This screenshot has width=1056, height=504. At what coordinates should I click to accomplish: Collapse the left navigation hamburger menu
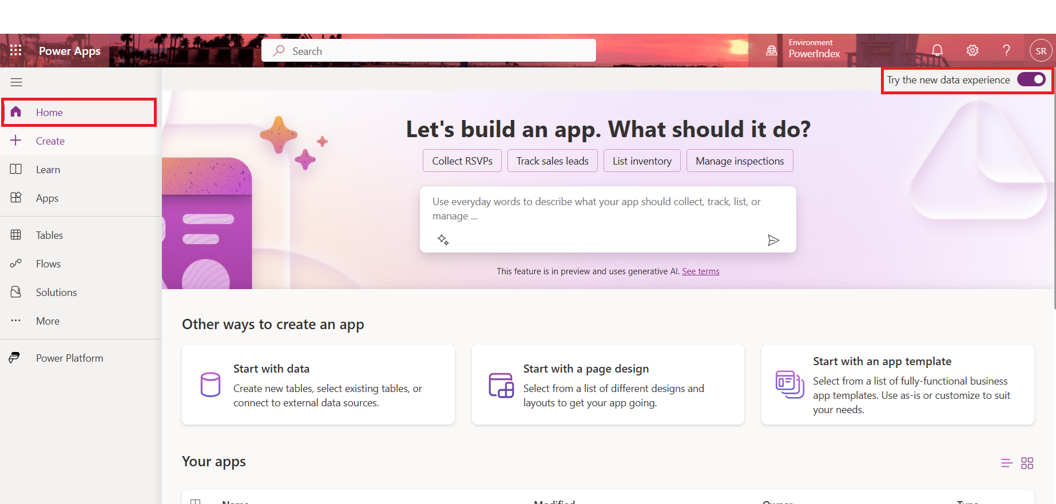16,82
